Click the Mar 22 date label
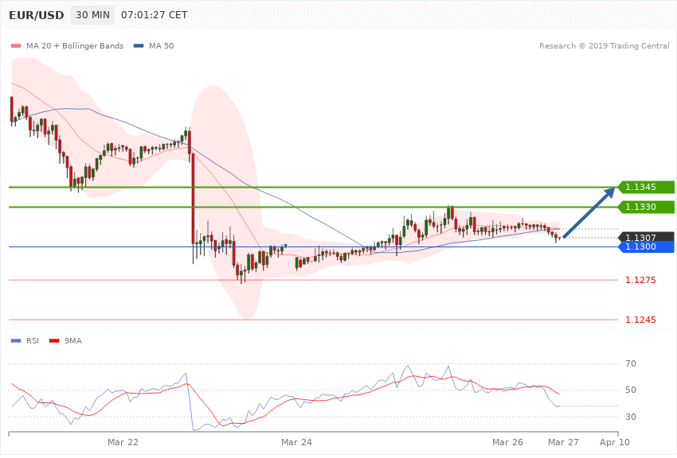 (x=123, y=442)
